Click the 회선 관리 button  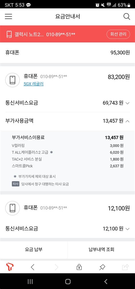(118, 34)
